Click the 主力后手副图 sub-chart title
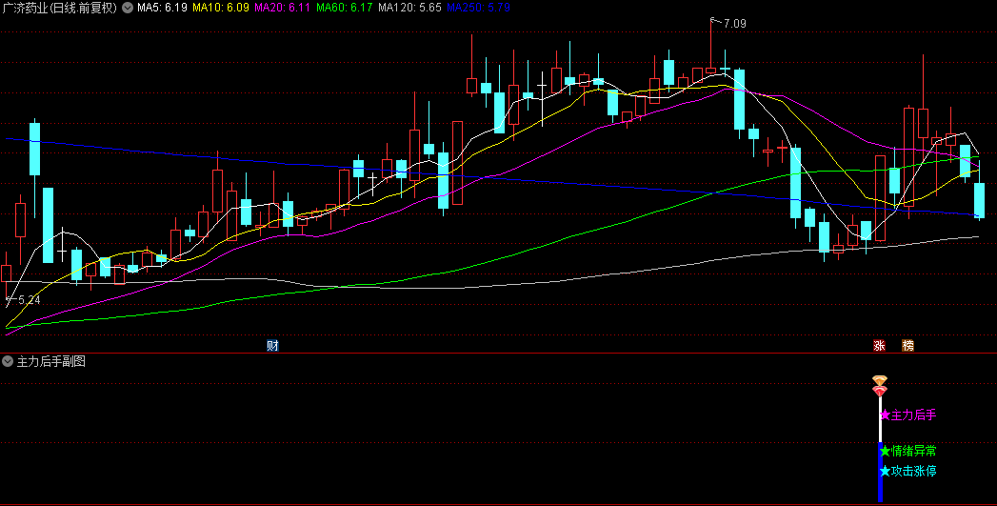 click(50, 361)
